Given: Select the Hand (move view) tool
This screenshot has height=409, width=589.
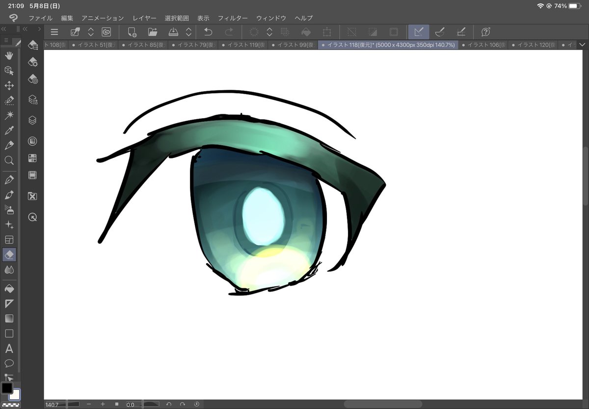Looking at the screenshot, I should click(x=9, y=55).
